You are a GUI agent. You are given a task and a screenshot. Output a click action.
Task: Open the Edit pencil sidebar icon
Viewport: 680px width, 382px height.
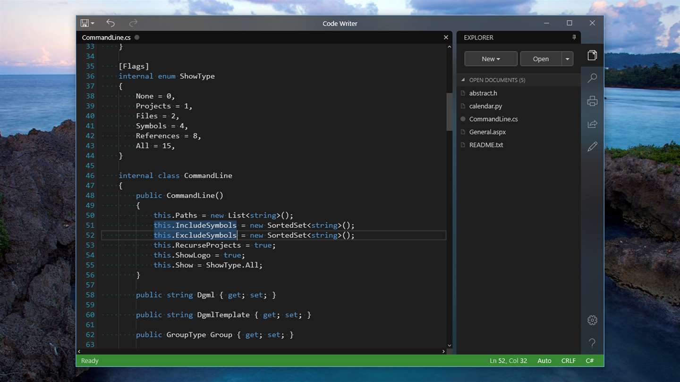[x=592, y=147]
